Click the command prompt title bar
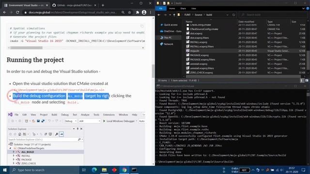The image size is (310, 174). pos(232,86)
